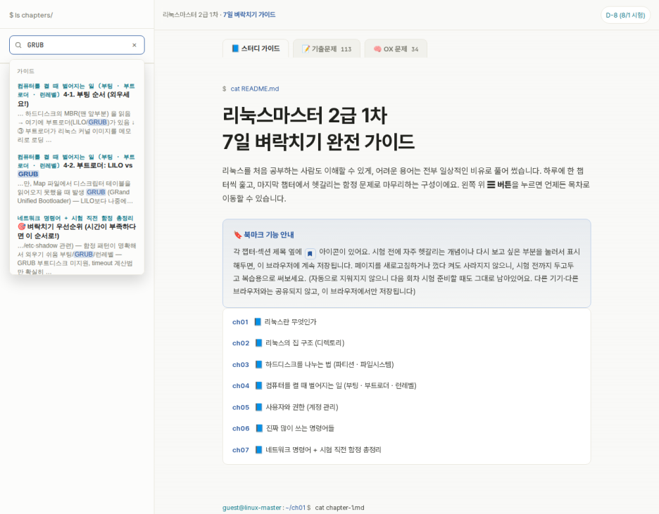659x514 pixels.
Task: Click the book icon beside ch07 entry
Action: (x=259, y=450)
